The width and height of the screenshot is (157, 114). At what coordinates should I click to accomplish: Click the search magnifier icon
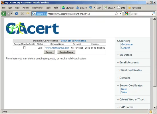click(x=153, y=14)
